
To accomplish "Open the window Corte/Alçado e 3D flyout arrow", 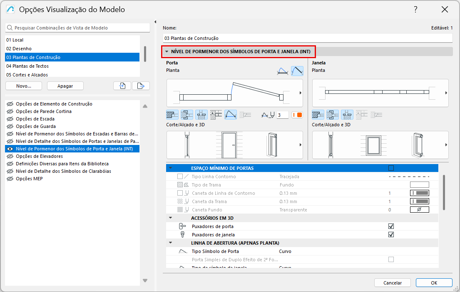I will pyautogui.click(x=446, y=145).
